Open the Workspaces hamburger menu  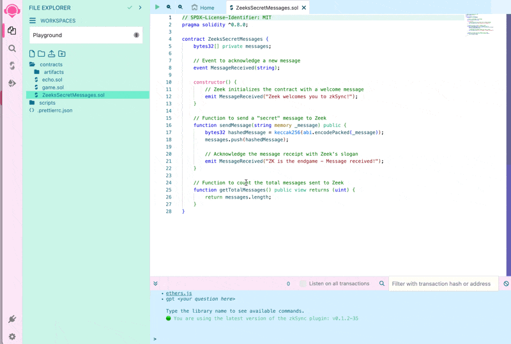pyautogui.click(x=33, y=20)
